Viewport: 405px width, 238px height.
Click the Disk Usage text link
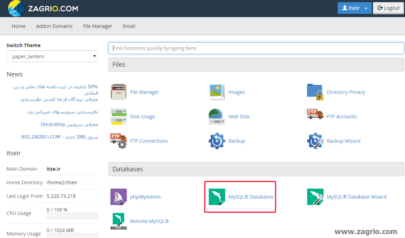pyautogui.click(x=143, y=117)
